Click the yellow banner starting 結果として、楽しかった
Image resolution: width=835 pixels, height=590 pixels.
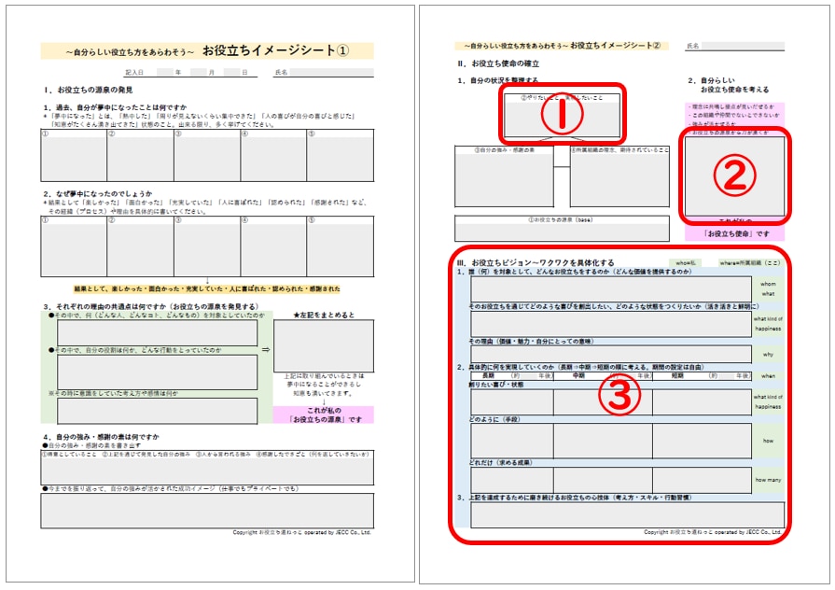(x=207, y=288)
